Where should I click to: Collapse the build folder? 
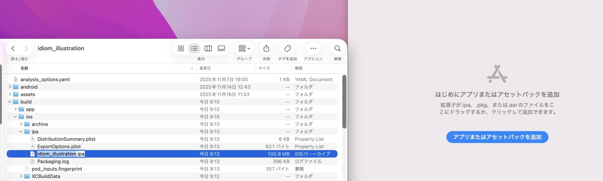[x=10, y=102]
